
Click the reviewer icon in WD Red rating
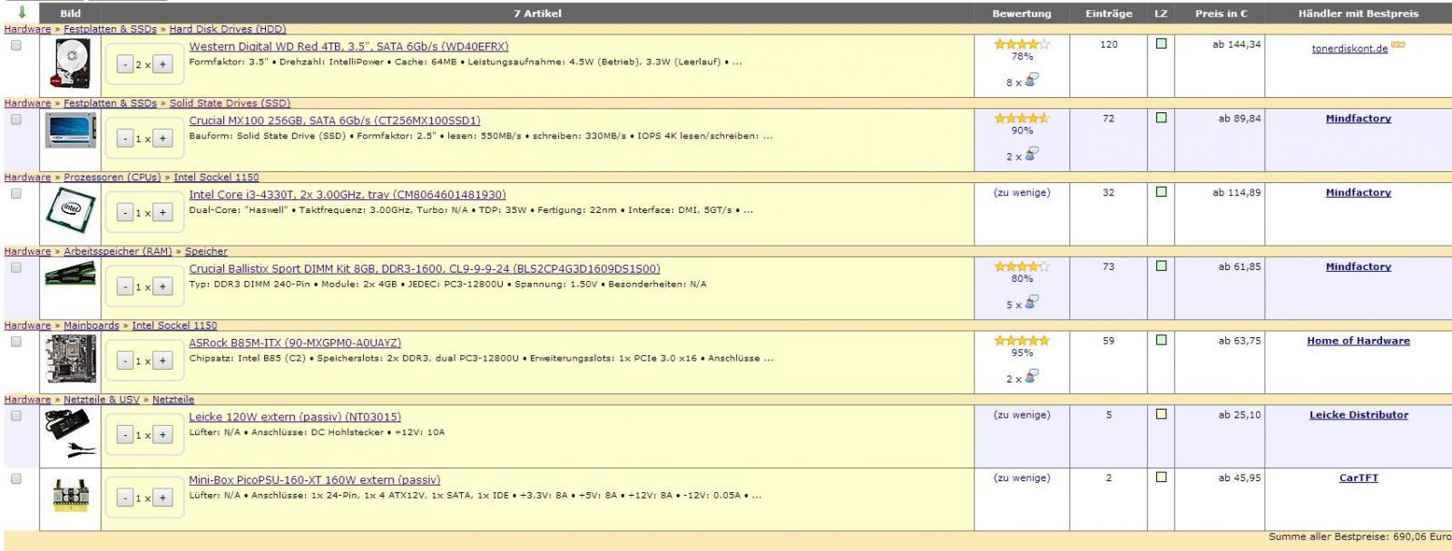point(1032,80)
